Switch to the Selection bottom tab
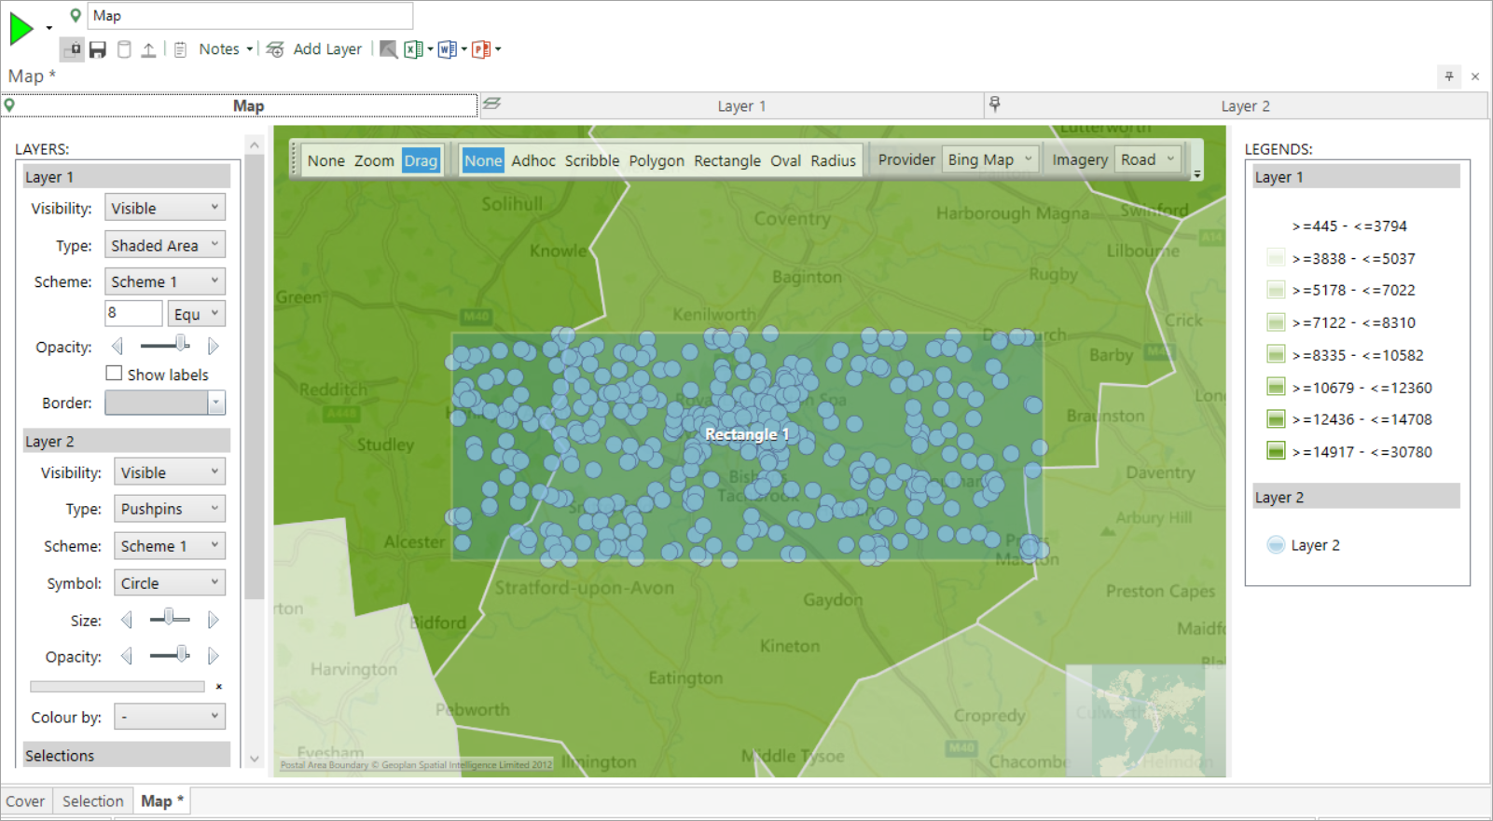 pos(92,801)
